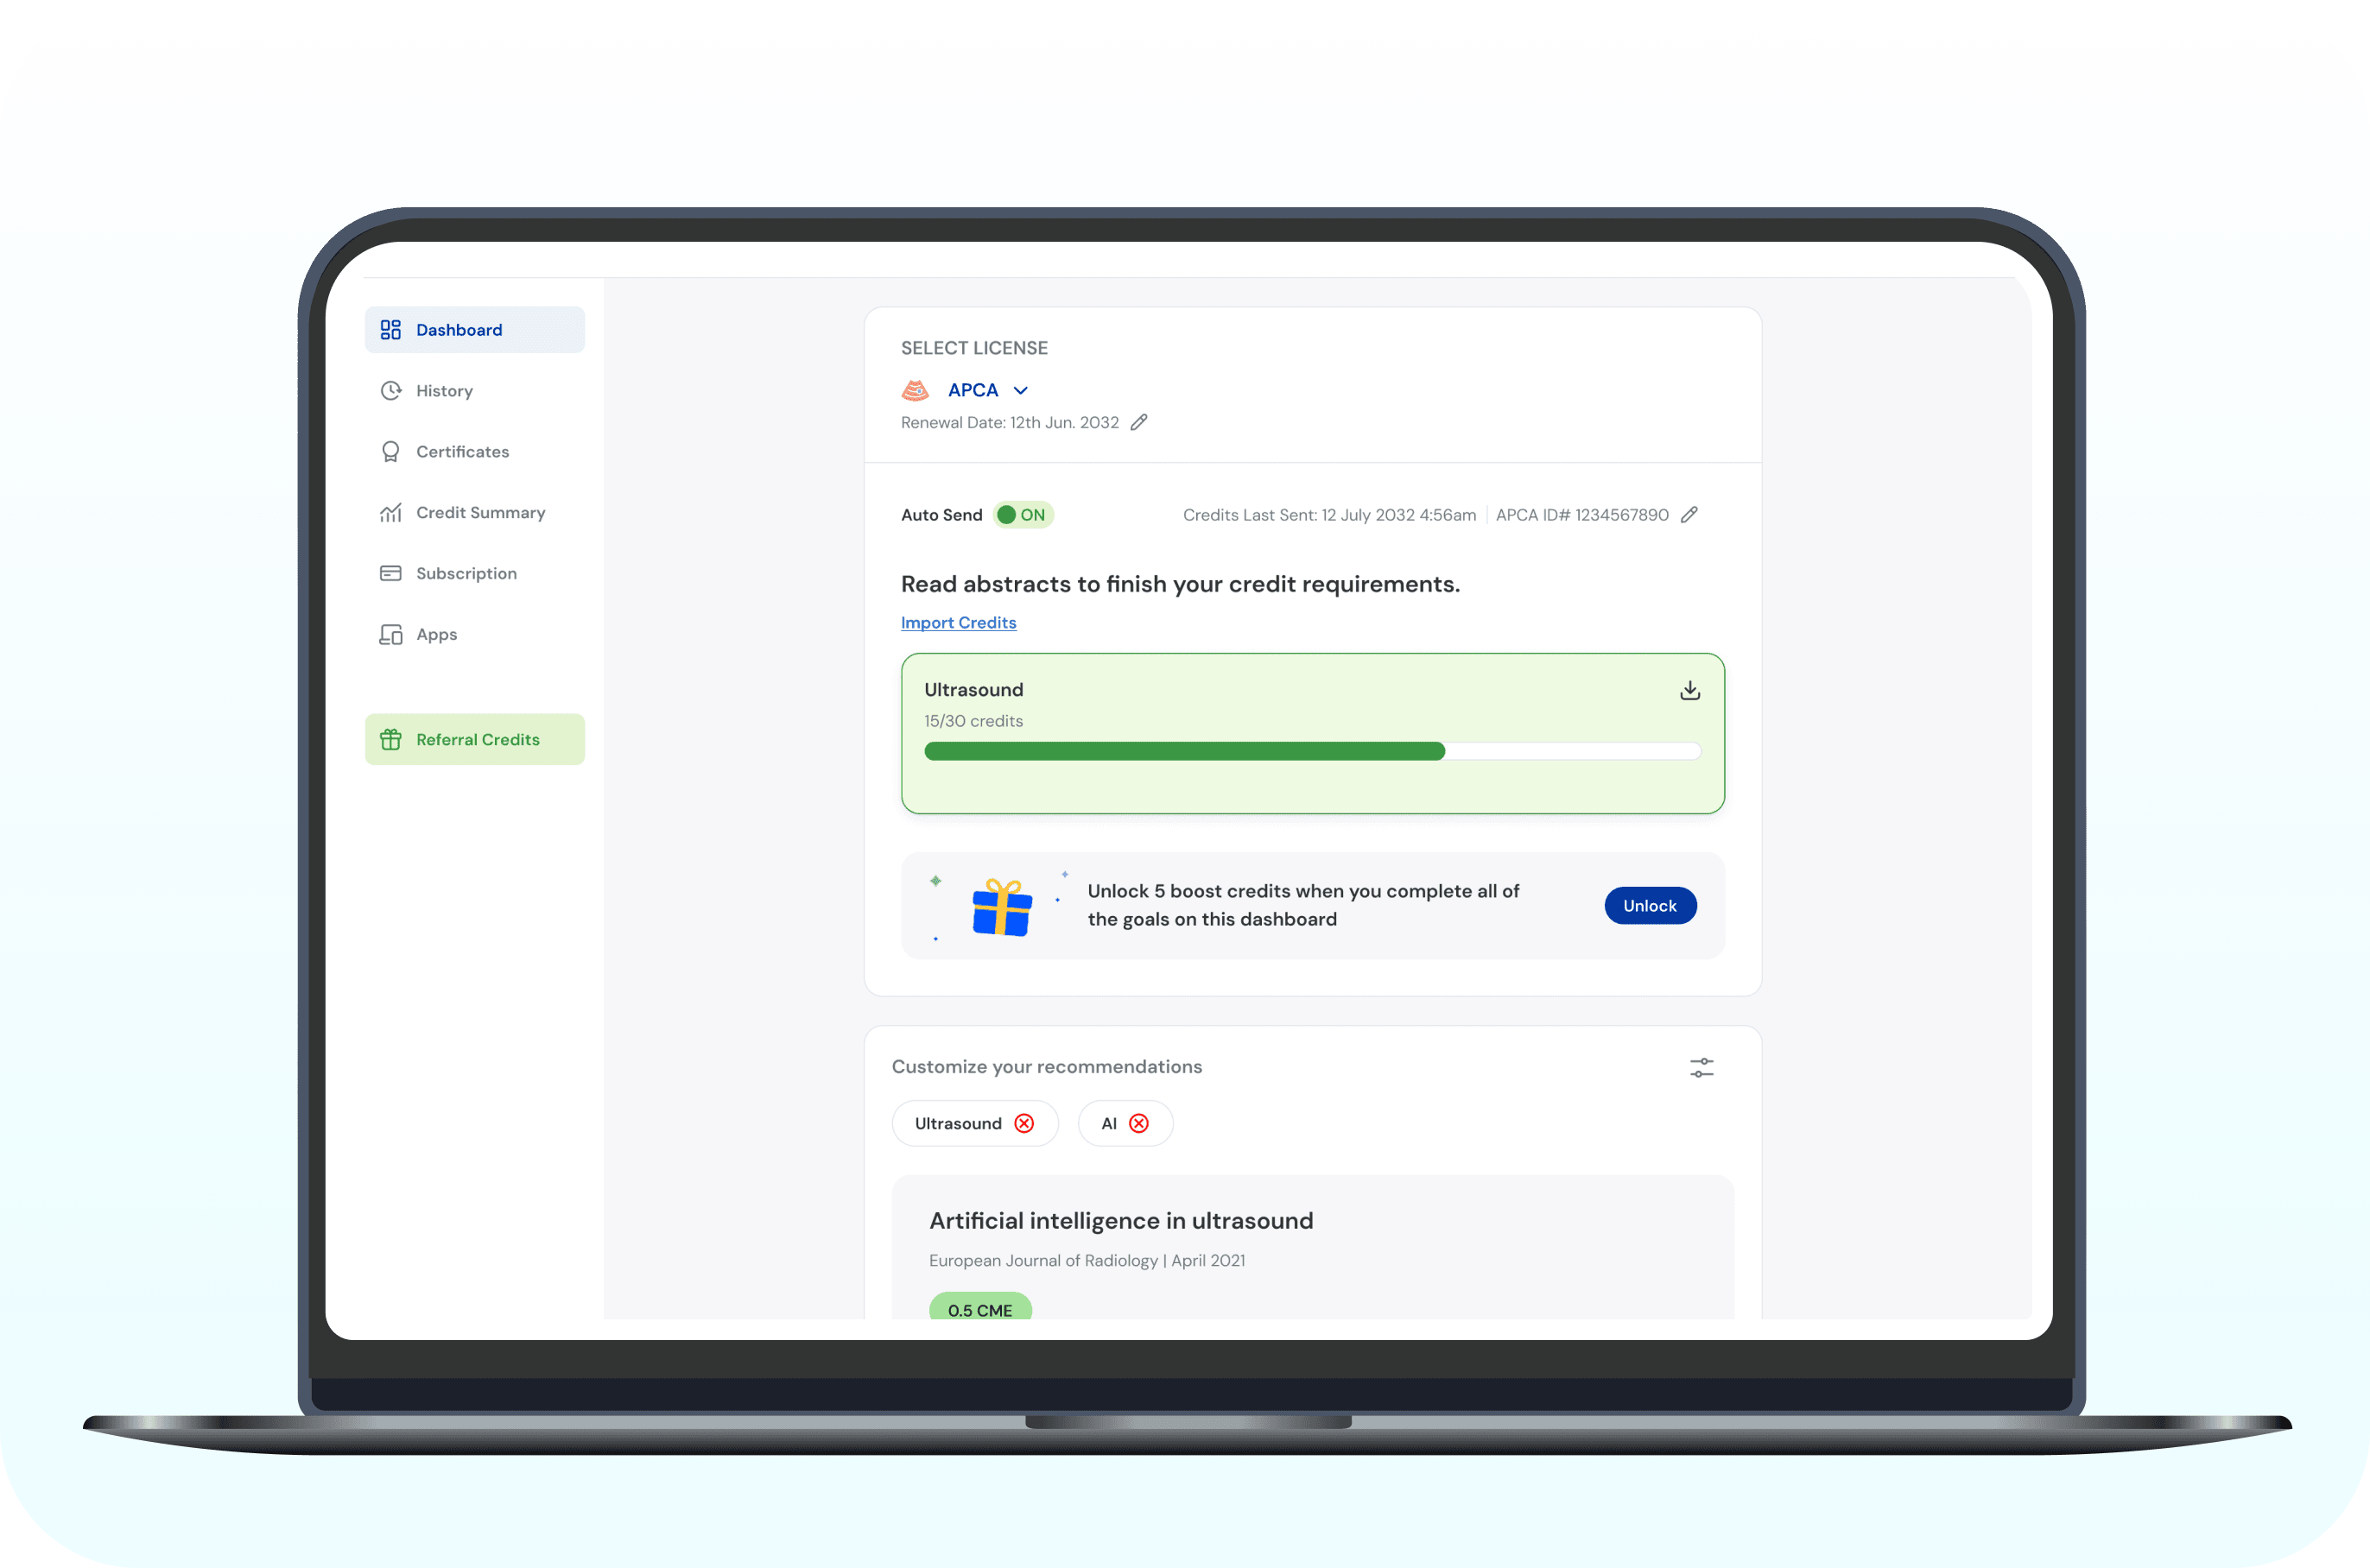The image size is (2370, 1568).
Task: Click the Import Credits link
Action: (958, 623)
